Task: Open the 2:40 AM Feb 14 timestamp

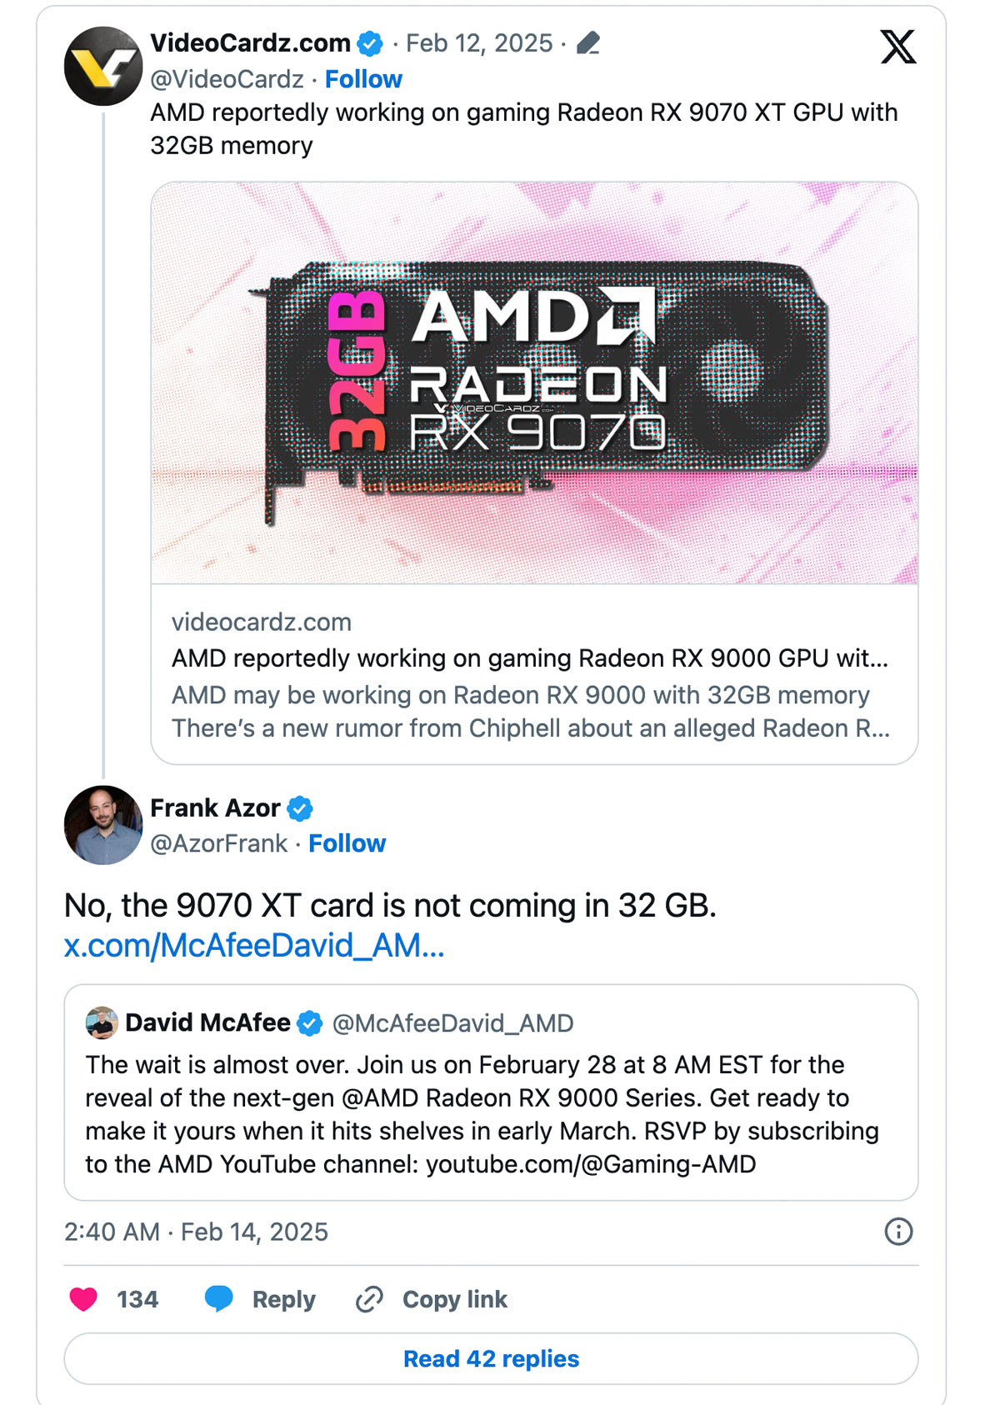Action: (x=196, y=1230)
